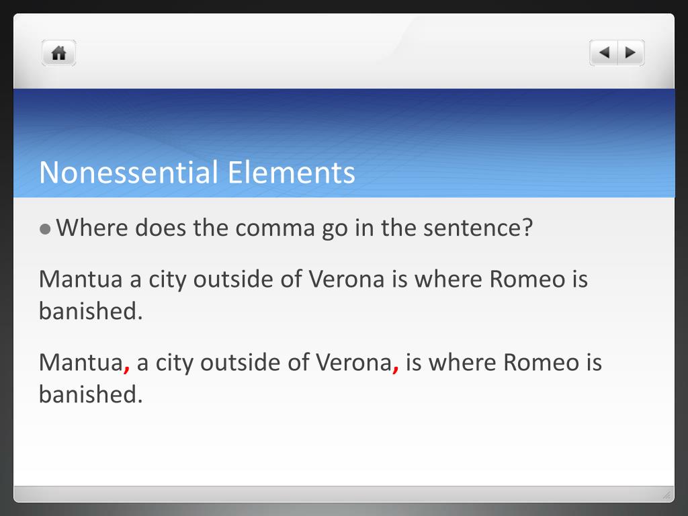
Task: Click 'Mantua' in the sentence without commas
Action: click(x=81, y=279)
